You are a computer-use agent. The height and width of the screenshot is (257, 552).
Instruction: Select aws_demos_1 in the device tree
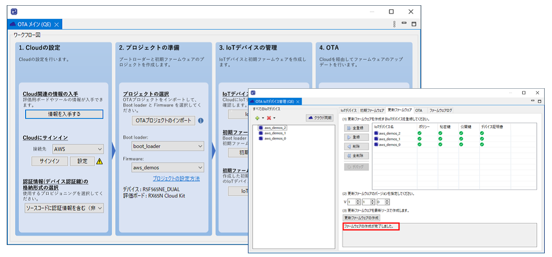pos(275,133)
